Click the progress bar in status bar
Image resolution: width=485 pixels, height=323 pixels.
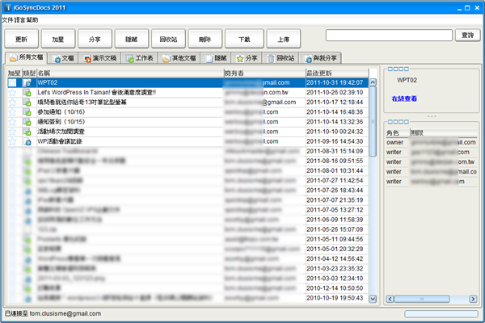coord(441,314)
